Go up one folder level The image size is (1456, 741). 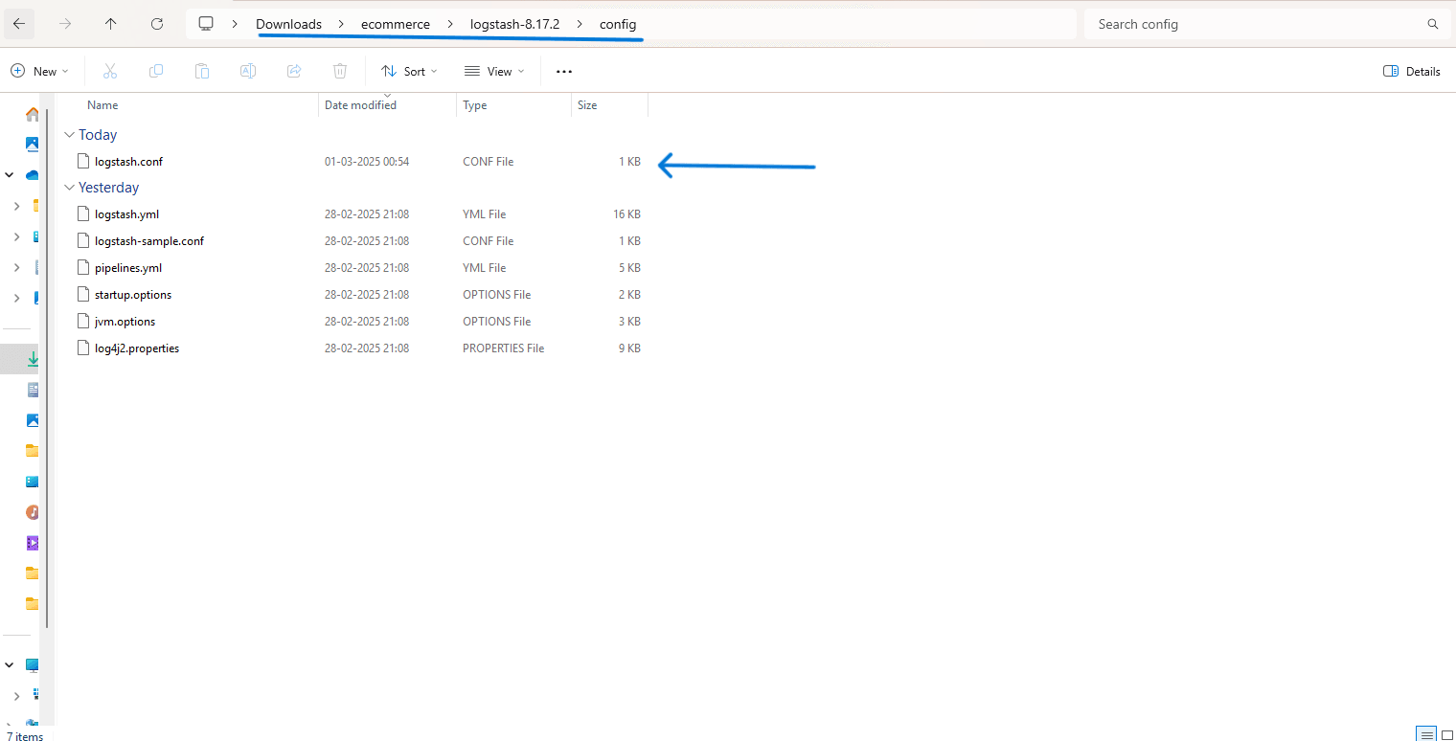[111, 24]
